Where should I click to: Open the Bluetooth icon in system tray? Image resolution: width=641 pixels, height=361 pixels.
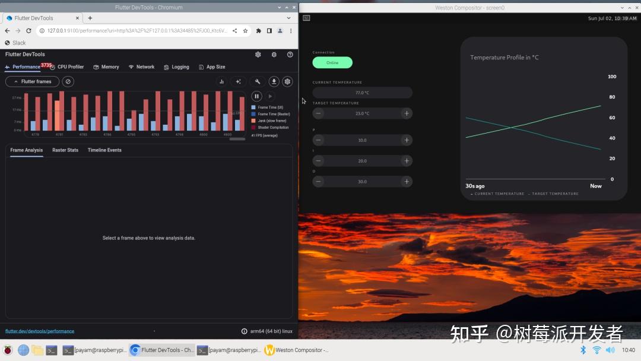[583, 350]
